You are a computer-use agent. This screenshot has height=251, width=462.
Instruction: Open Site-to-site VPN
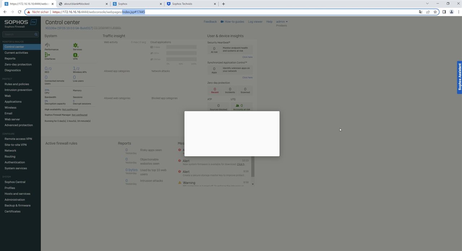coord(16,145)
